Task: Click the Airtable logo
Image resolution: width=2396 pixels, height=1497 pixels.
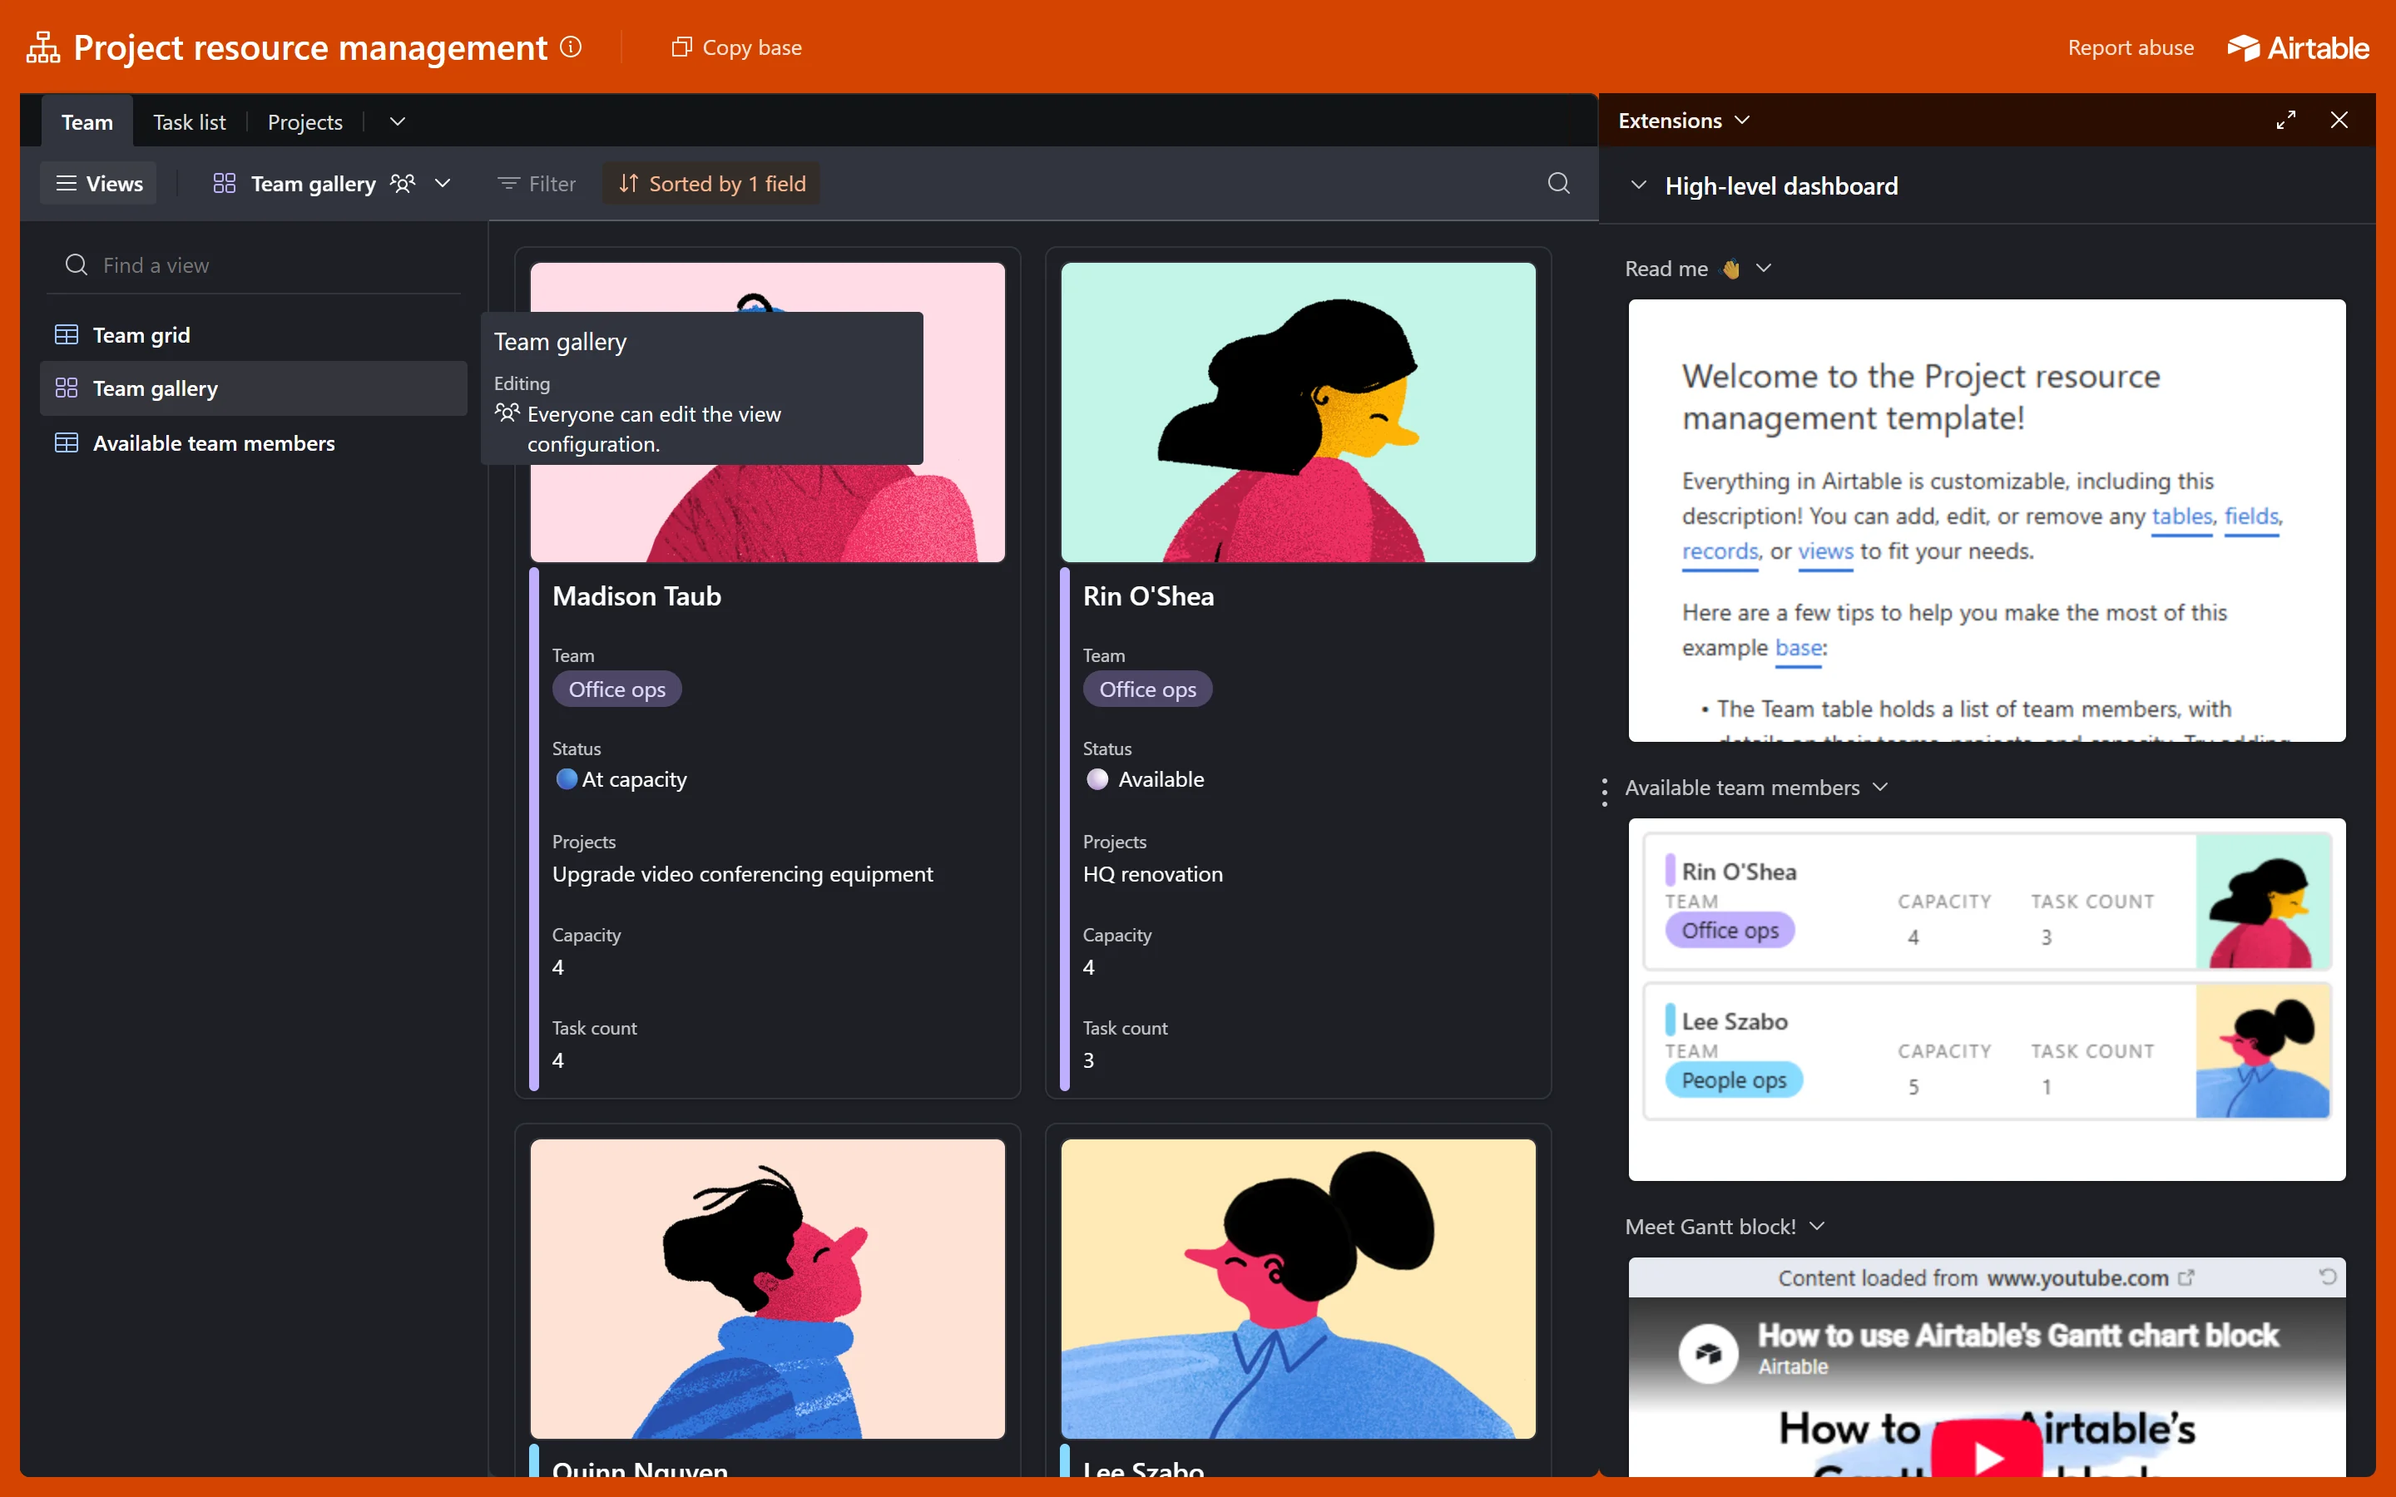Action: [x=2298, y=47]
